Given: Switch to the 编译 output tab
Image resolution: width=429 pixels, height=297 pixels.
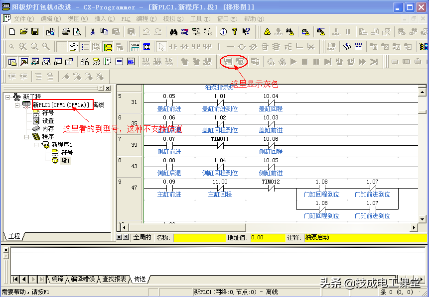Looking at the screenshot, I should click(x=57, y=279).
